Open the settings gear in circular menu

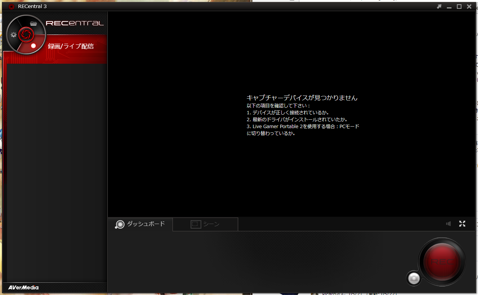pos(14,35)
